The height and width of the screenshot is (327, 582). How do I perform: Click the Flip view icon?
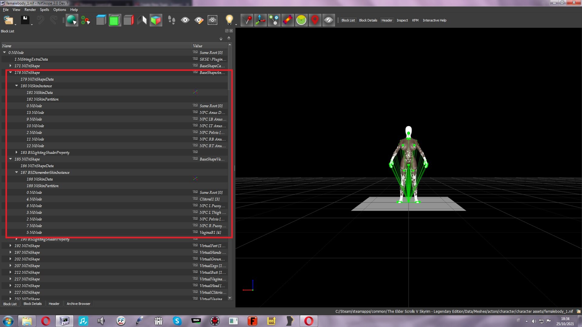[142, 20]
